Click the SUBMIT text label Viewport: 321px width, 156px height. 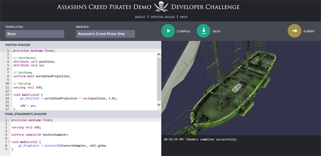point(309,31)
